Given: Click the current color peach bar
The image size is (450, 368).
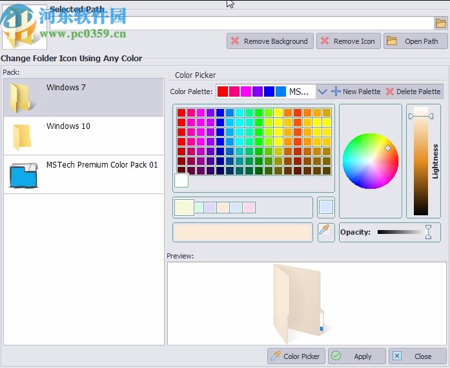Looking at the screenshot, I should (243, 232).
